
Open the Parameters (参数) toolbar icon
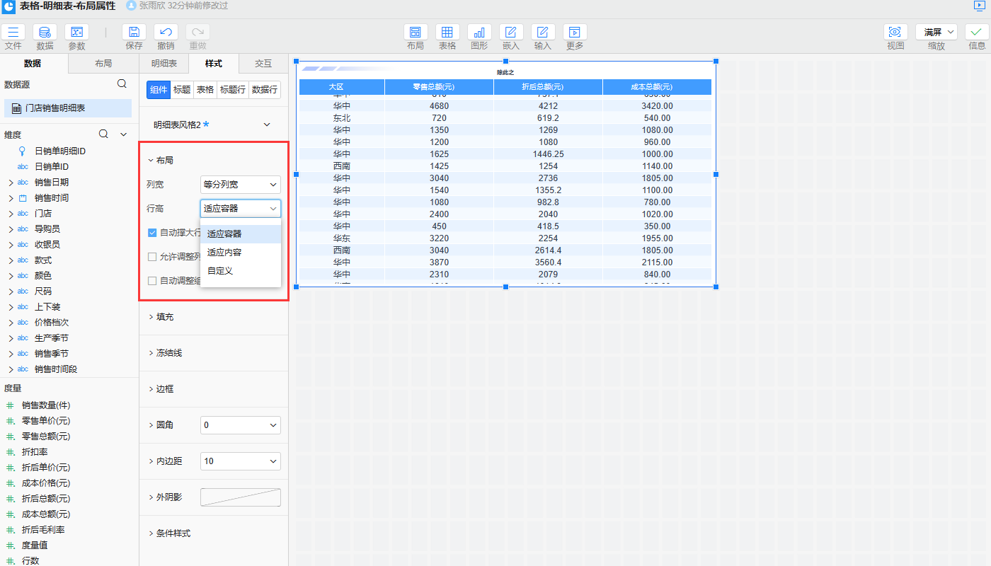(x=76, y=33)
